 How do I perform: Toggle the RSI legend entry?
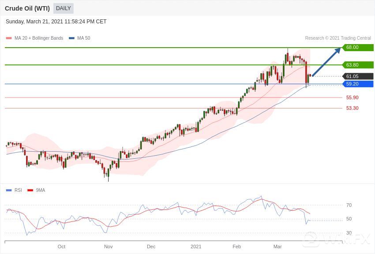[18, 190]
